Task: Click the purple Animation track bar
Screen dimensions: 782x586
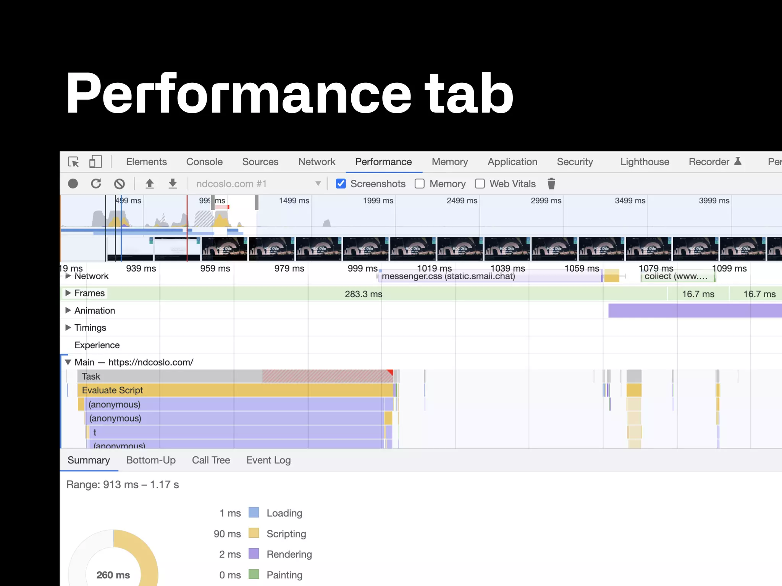Action: (695, 311)
